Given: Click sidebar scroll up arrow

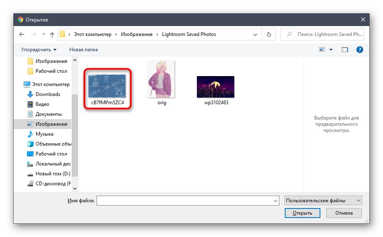Looking at the screenshot, I should point(75,60).
